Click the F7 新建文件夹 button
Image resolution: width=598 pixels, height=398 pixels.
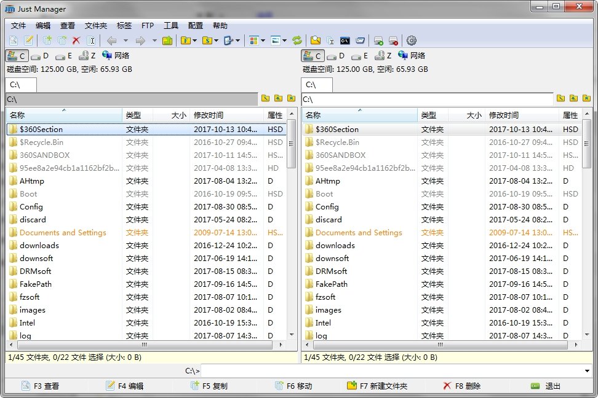point(378,385)
